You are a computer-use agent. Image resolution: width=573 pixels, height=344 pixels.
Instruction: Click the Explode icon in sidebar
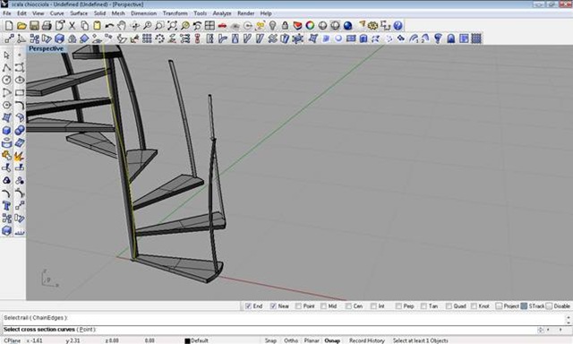click(x=20, y=156)
